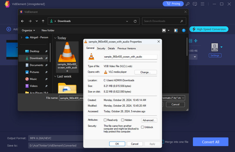Open the VidElement hamburger menu
Viewport: 235px width, 152px height.
(202, 4)
